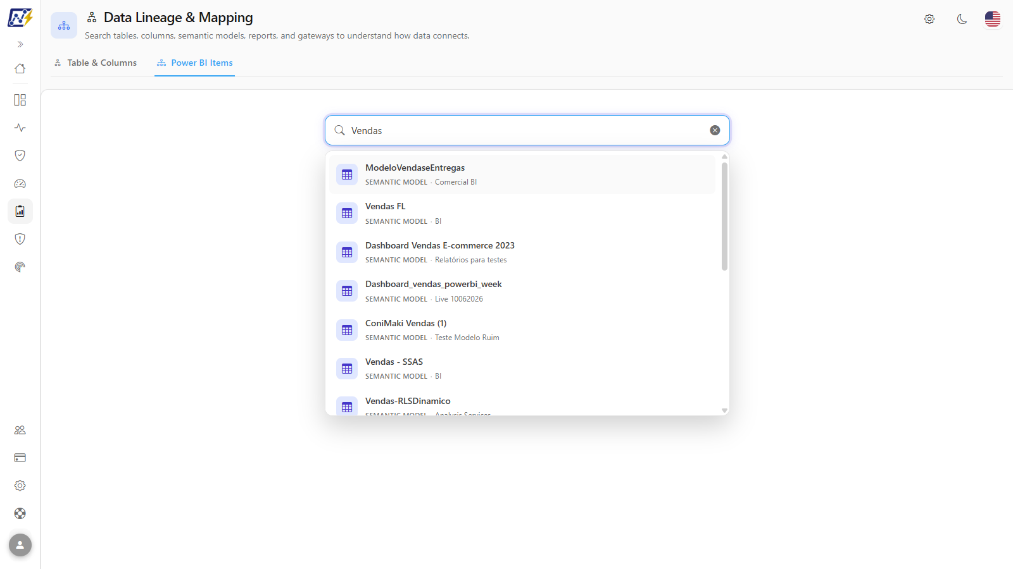Select the ConiMaki Vendas (1) result
This screenshot has width=1013, height=569.
(x=522, y=330)
